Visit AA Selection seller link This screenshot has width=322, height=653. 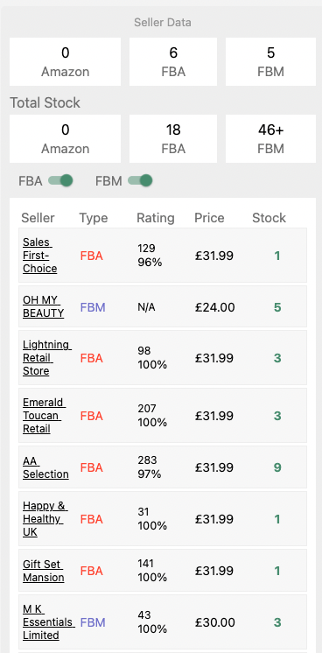click(x=45, y=467)
